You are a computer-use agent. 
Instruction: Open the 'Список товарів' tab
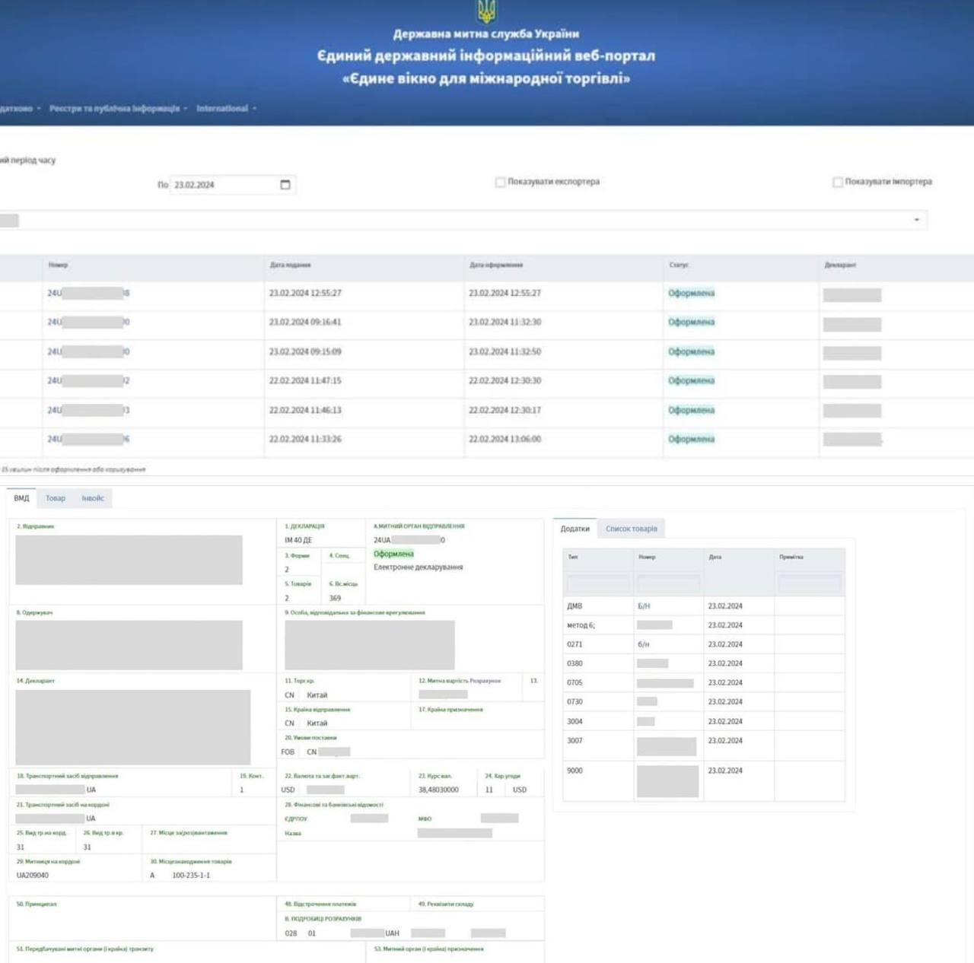click(631, 529)
